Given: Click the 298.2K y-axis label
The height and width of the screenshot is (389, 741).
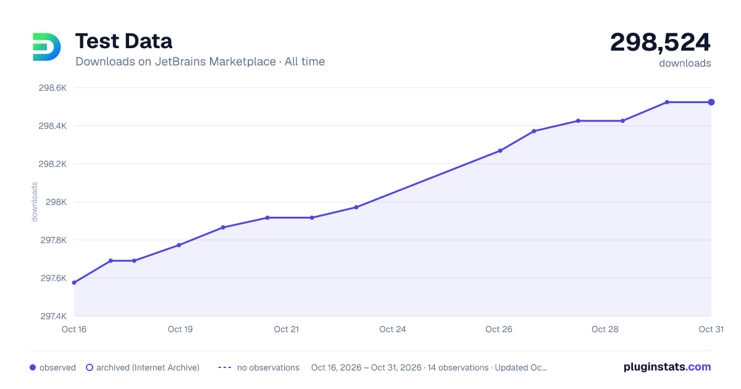Looking at the screenshot, I should click(x=52, y=164).
